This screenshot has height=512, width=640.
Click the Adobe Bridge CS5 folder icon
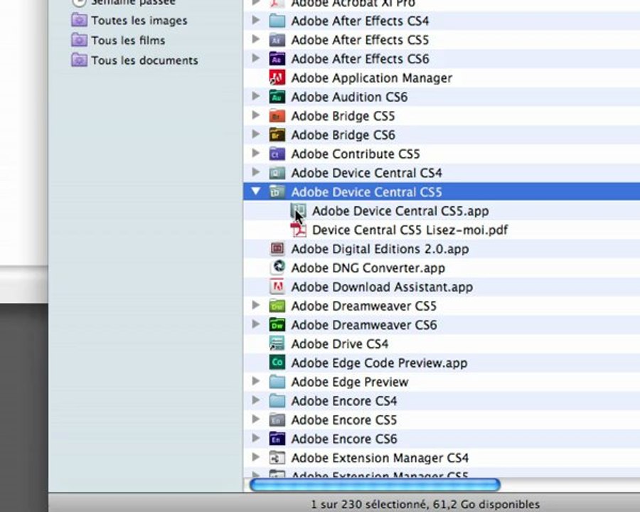[277, 116]
